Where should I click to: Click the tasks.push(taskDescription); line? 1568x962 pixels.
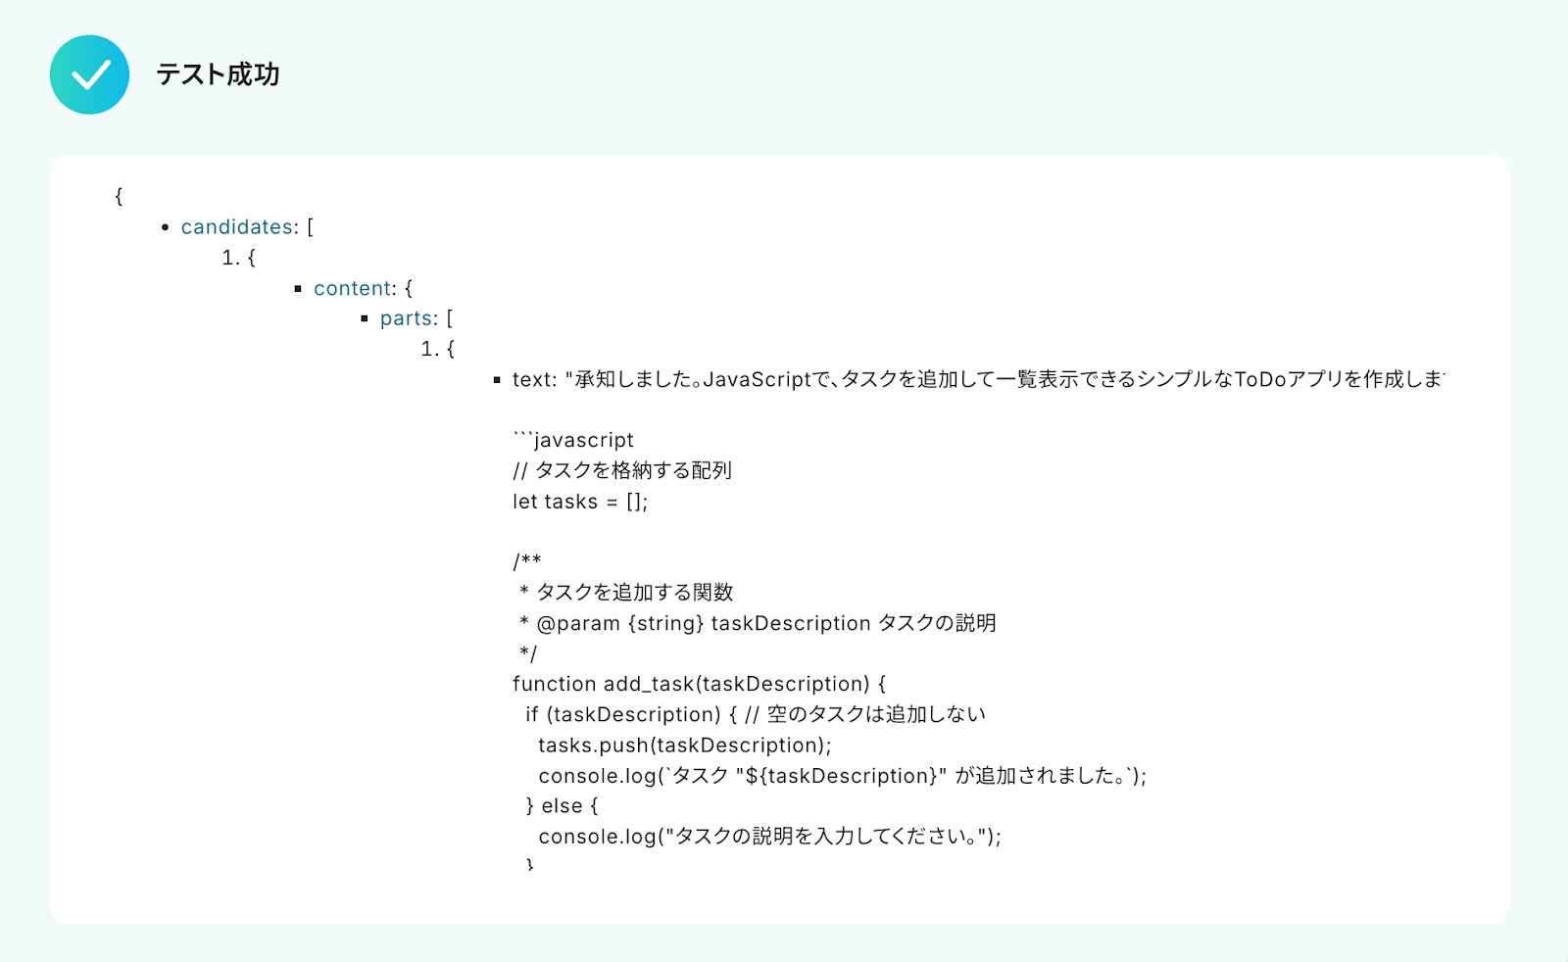point(685,746)
